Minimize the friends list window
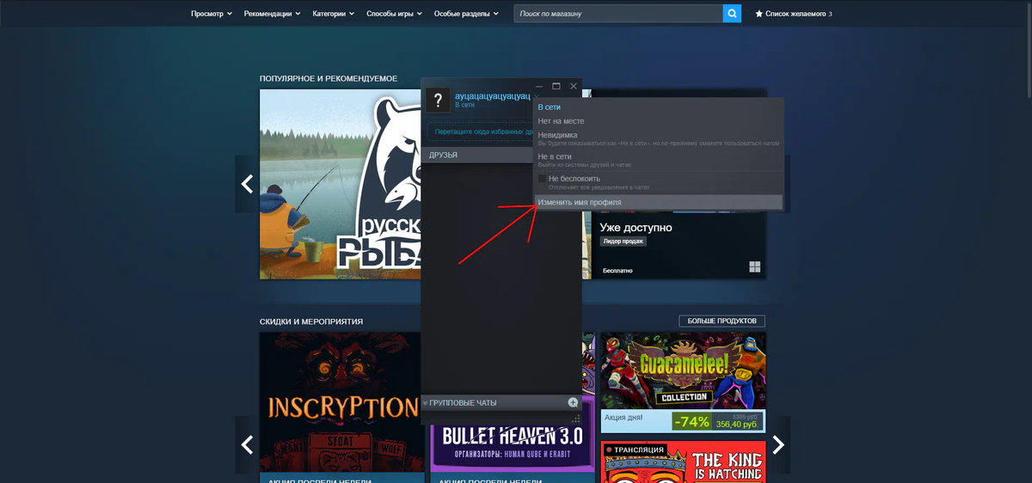The width and height of the screenshot is (1032, 483). [x=538, y=86]
